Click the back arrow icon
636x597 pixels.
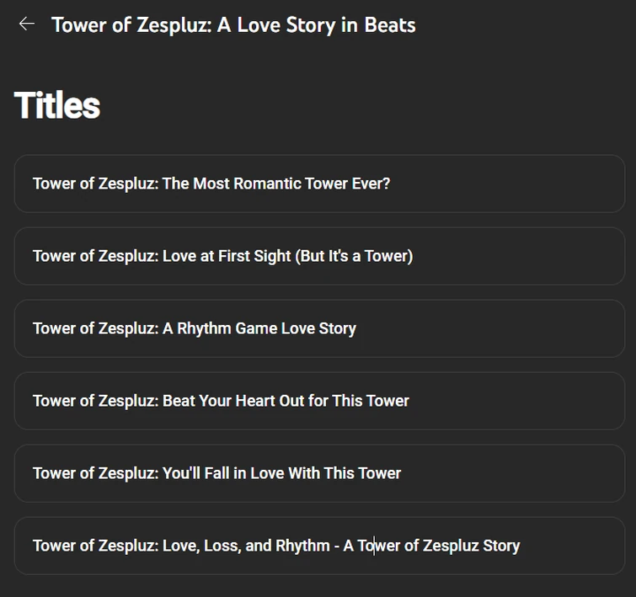(27, 24)
